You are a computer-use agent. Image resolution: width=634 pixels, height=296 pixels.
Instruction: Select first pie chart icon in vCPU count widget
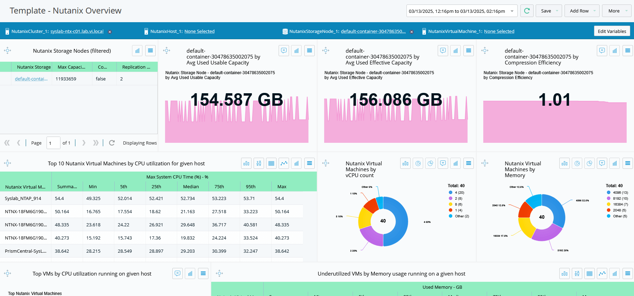pyautogui.click(x=418, y=163)
